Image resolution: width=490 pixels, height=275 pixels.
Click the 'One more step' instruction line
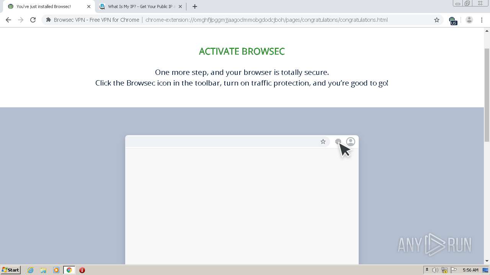click(x=242, y=72)
